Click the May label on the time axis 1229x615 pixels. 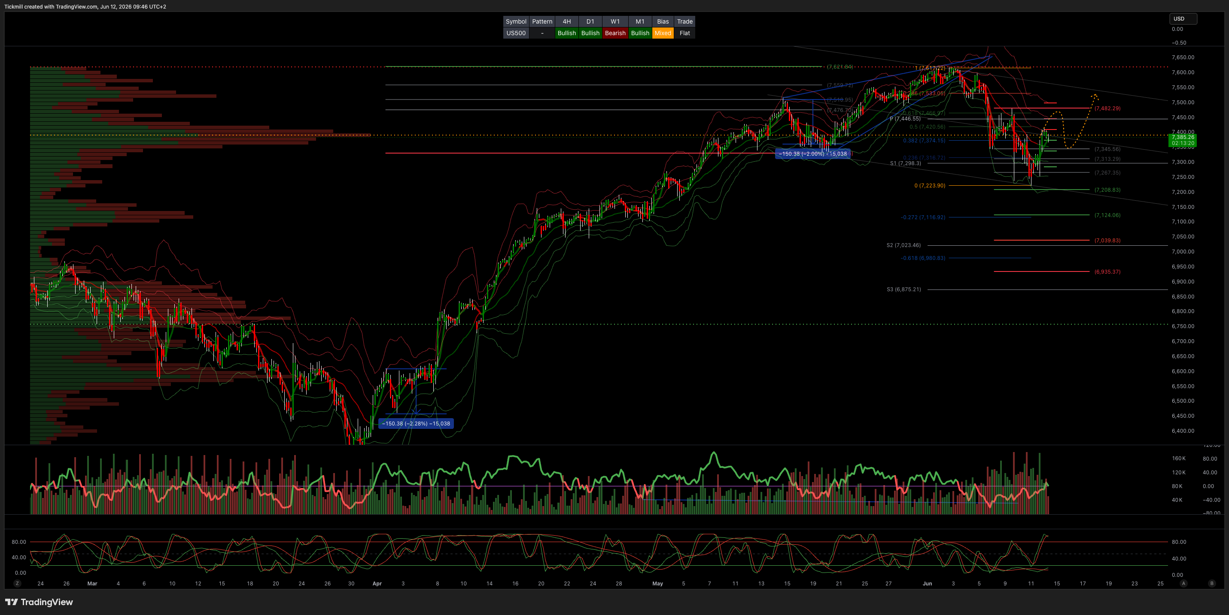coord(657,584)
